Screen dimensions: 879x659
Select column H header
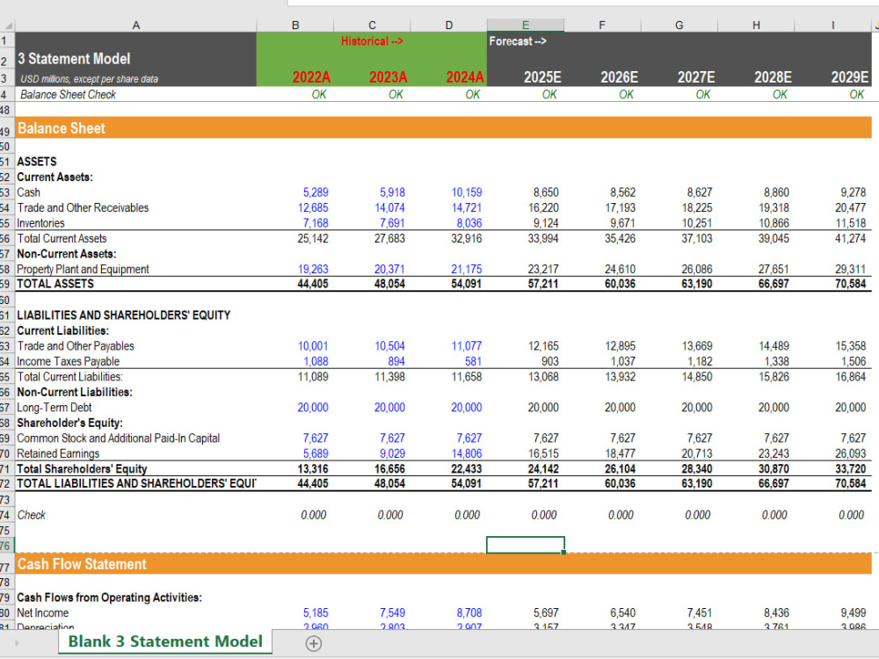(x=756, y=25)
